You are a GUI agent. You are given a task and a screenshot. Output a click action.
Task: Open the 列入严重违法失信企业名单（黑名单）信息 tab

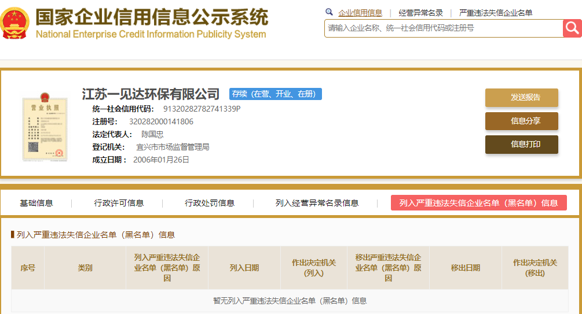479,203
